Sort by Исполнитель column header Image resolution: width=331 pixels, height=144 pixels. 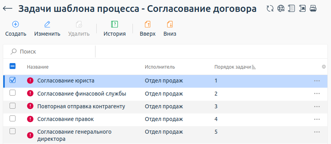[160, 67]
